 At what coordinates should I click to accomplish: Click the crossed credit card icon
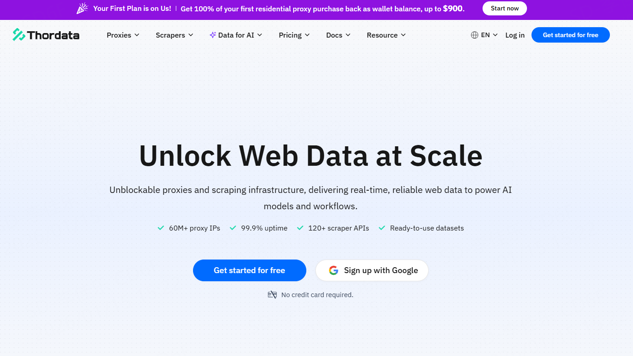[x=272, y=295]
